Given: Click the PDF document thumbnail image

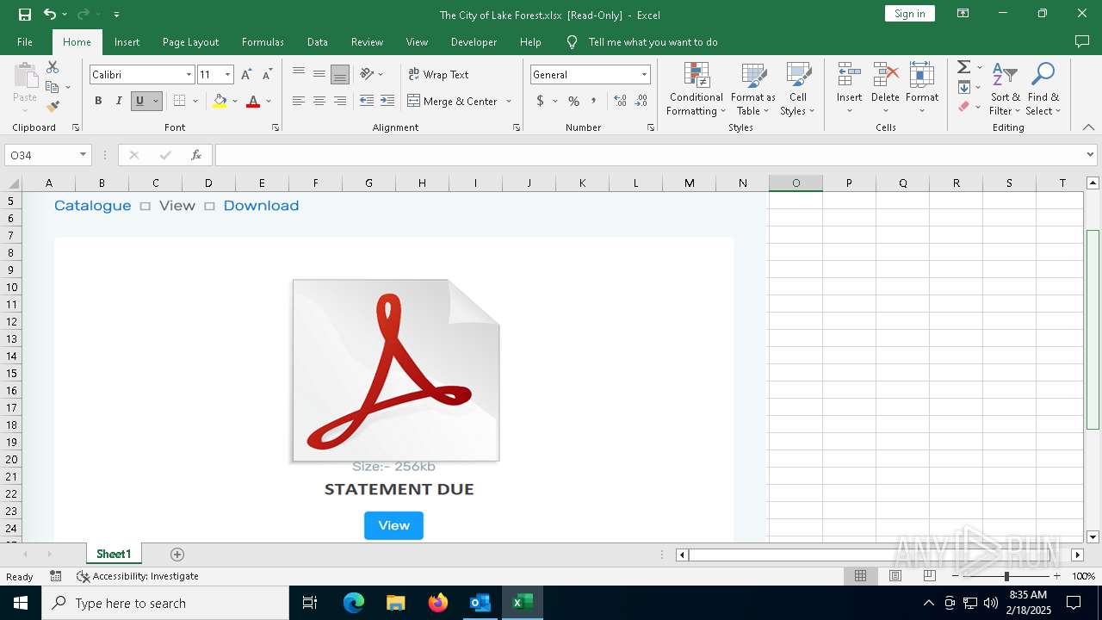Looking at the screenshot, I should tap(396, 370).
